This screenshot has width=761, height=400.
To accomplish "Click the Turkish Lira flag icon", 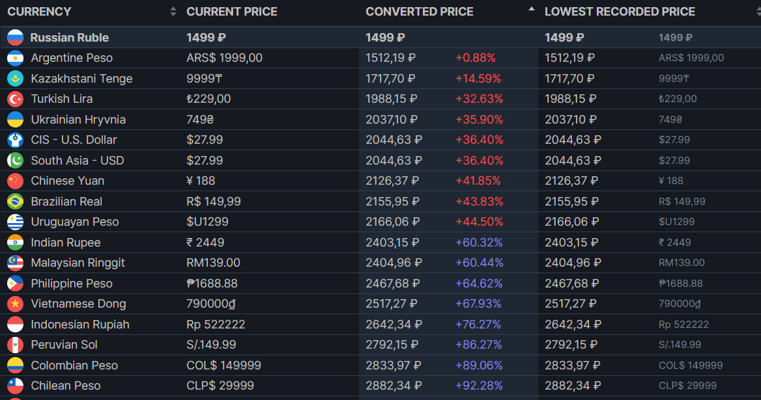I will click(15, 99).
